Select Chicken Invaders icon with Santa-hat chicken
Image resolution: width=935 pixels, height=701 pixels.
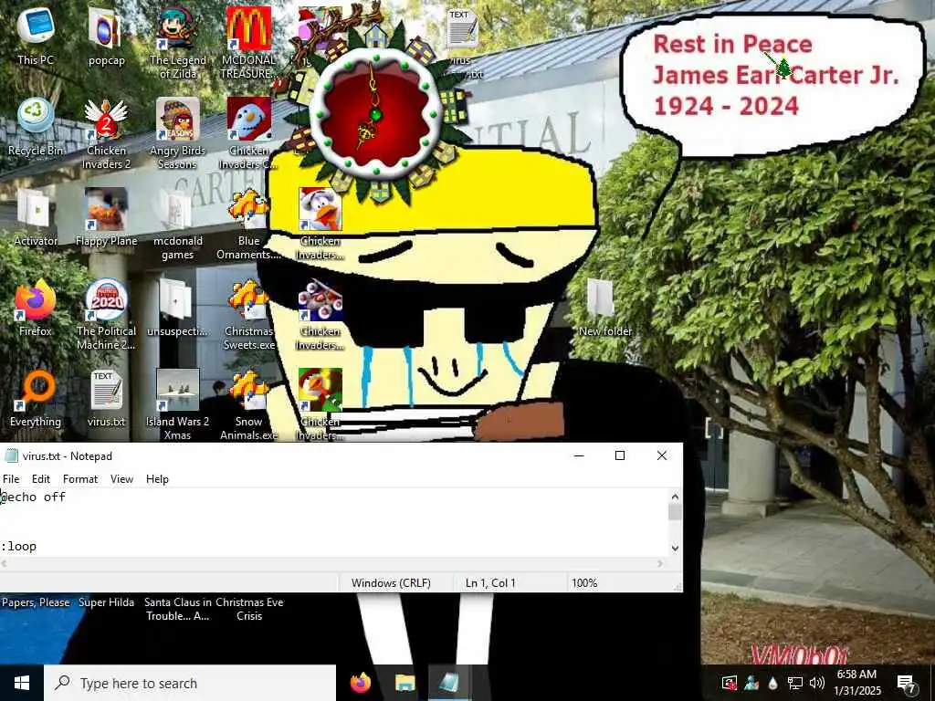pyautogui.click(x=320, y=224)
